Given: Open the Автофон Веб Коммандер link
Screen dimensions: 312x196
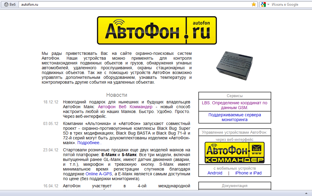Looking at the screenshot, I should (x=125, y=107).
